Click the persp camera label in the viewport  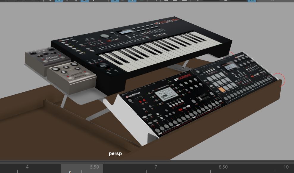point(115,154)
